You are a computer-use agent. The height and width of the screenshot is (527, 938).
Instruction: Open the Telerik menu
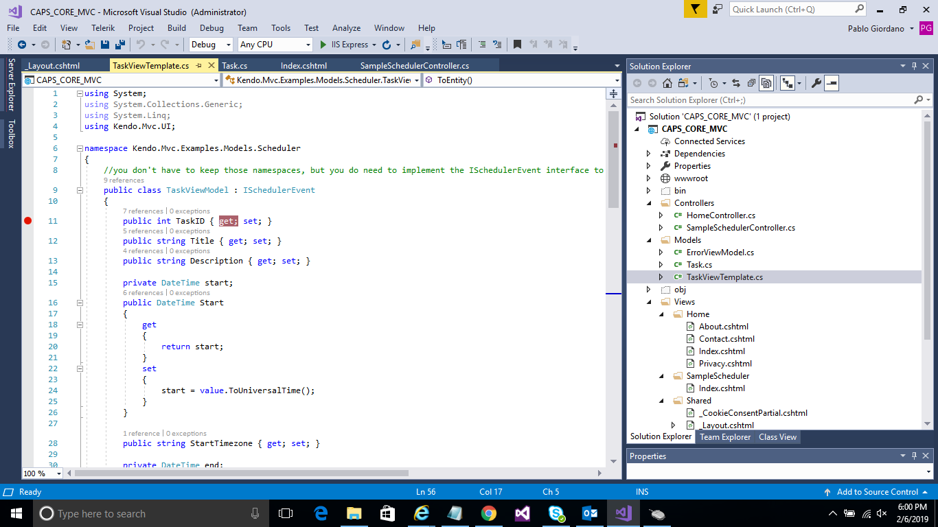pyautogui.click(x=103, y=28)
